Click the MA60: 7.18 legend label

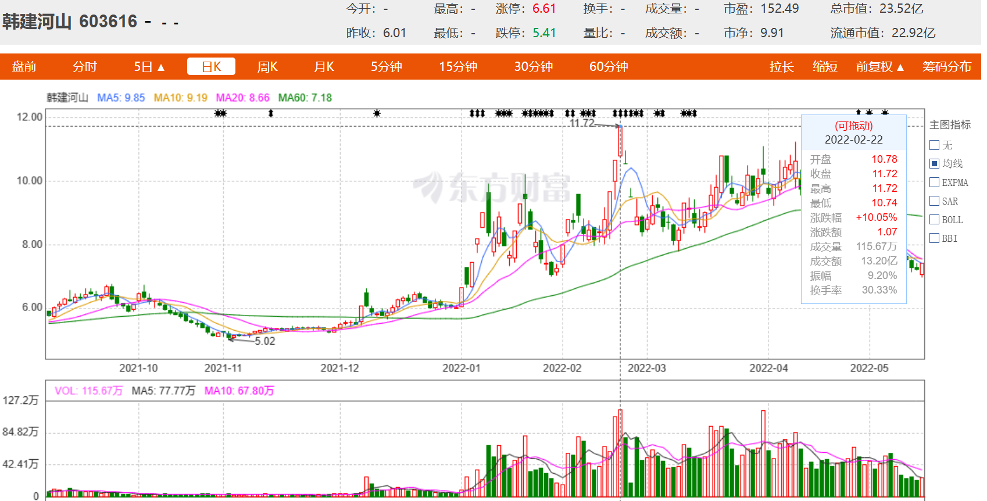coord(305,98)
